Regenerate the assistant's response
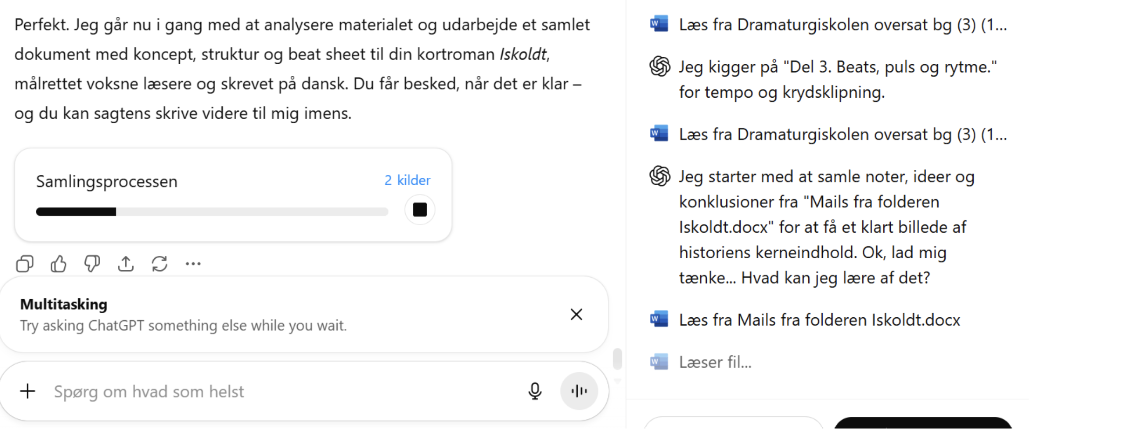 159,263
